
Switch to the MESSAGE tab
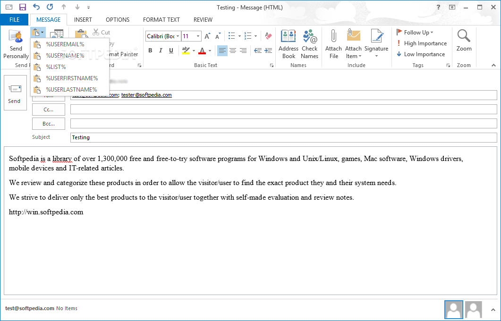48,19
